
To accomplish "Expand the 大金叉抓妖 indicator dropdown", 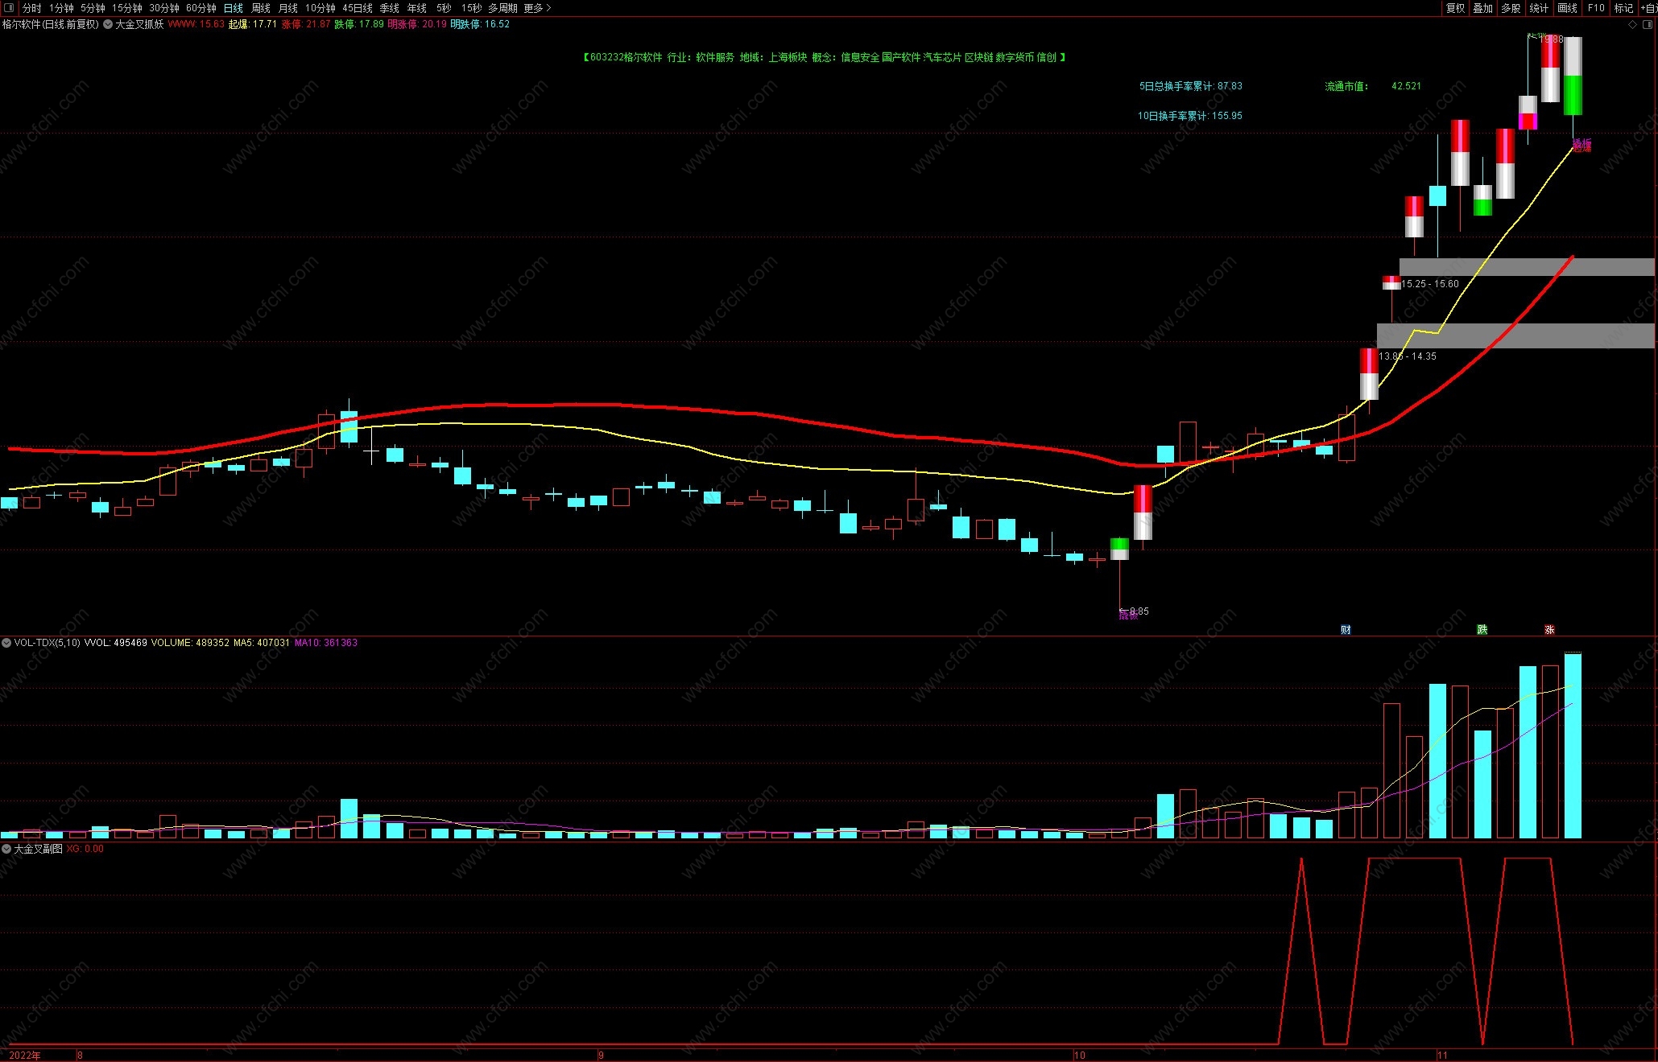I will [x=108, y=24].
